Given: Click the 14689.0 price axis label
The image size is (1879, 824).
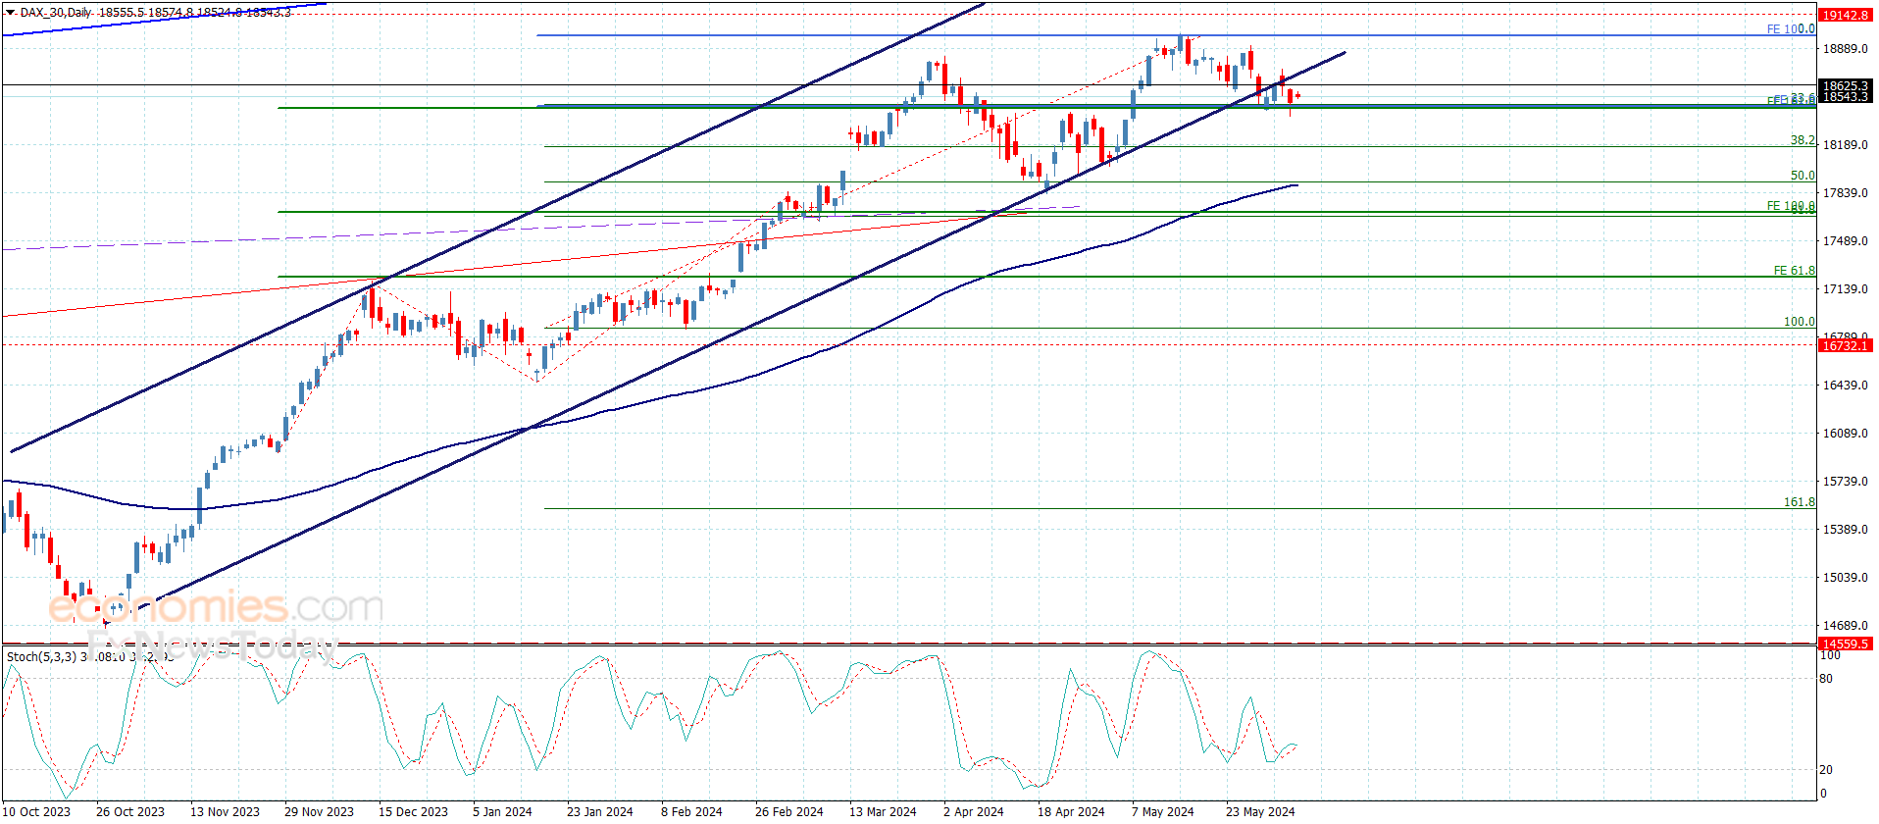Looking at the screenshot, I should (x=1845, y=626).
